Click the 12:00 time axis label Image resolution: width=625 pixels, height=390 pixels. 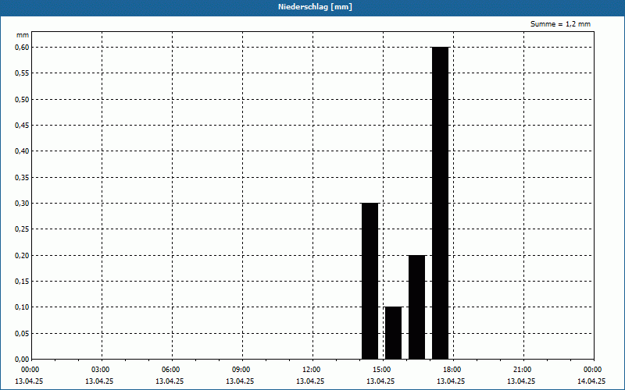pyautogui.click(x=311, y=370)
